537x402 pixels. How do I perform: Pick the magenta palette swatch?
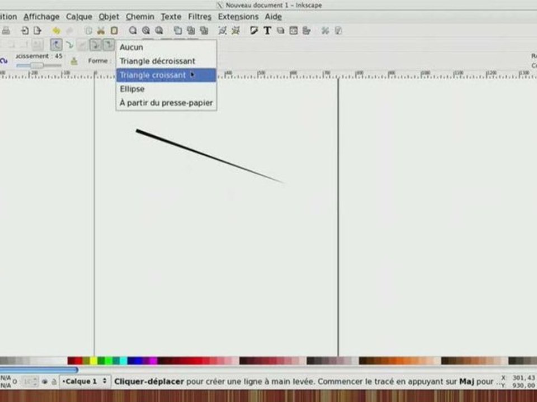pos(153,361)
